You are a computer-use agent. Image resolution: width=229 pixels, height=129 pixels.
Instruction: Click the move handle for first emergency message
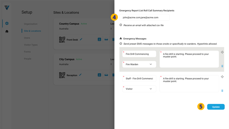[222, 52]
